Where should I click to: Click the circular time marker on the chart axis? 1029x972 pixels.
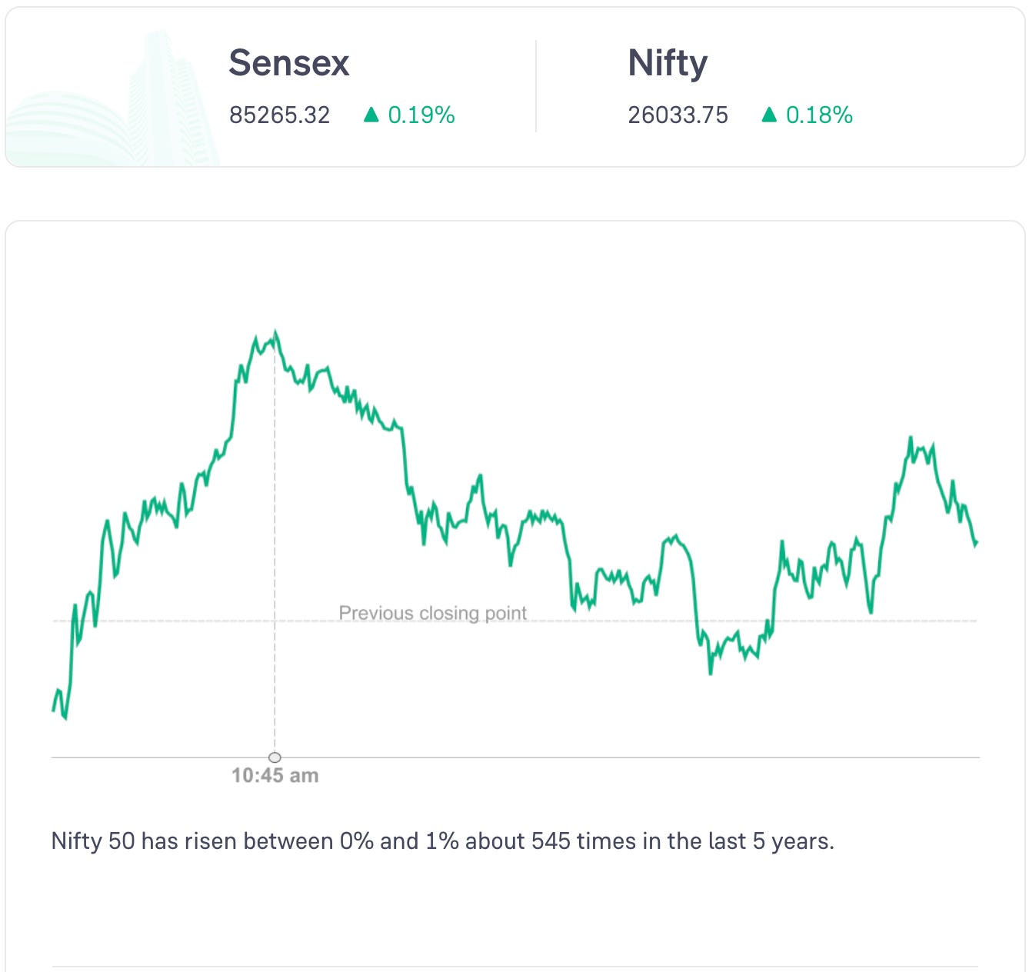click(275, 757)
